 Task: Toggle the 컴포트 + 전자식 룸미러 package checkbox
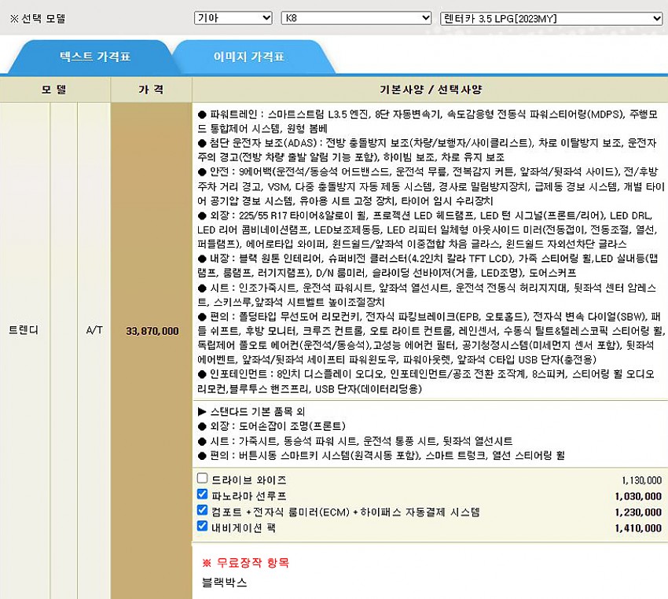[x=203, y=511]
